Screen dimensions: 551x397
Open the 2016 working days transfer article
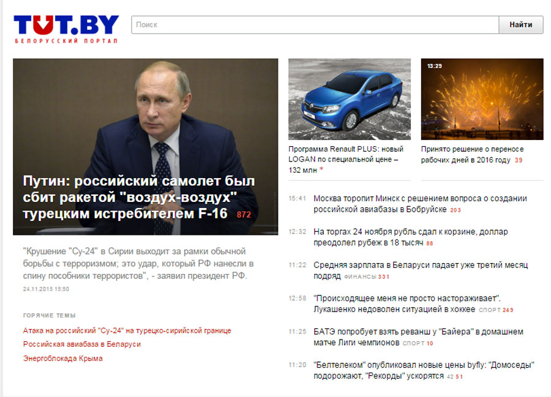coord(472,154)
